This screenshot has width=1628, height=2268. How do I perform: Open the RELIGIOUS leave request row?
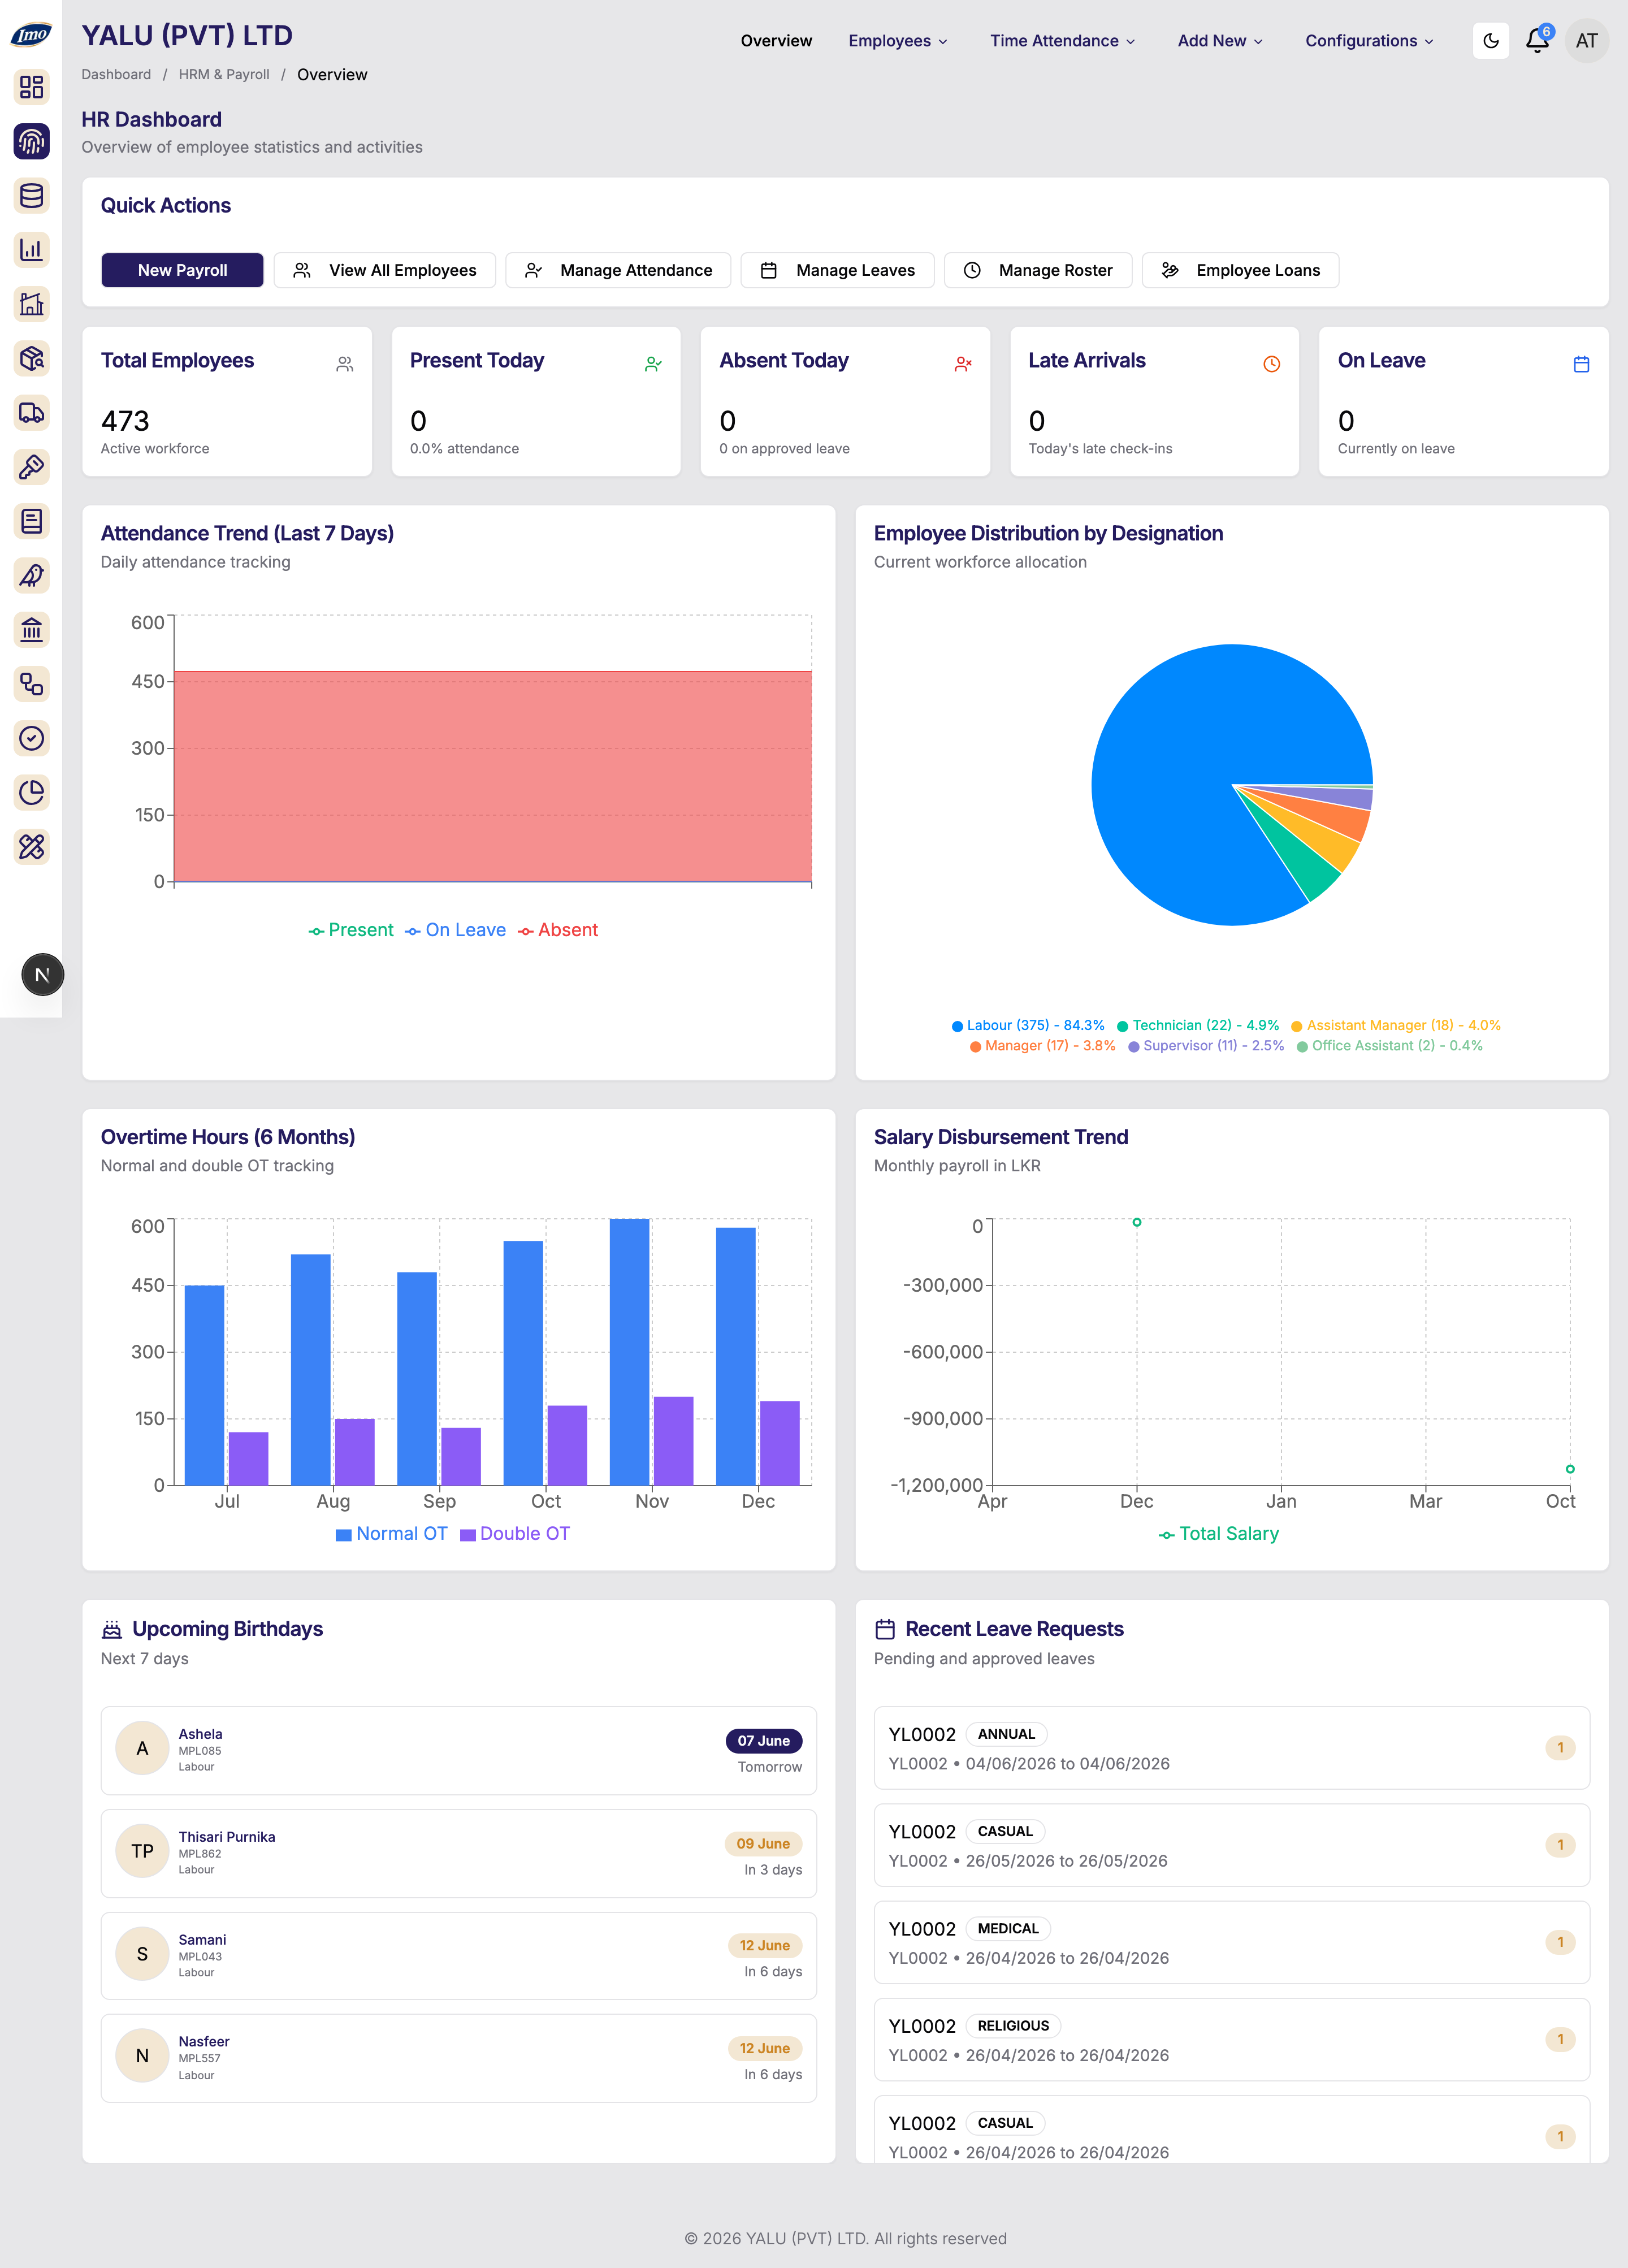coord(1231,2039)
